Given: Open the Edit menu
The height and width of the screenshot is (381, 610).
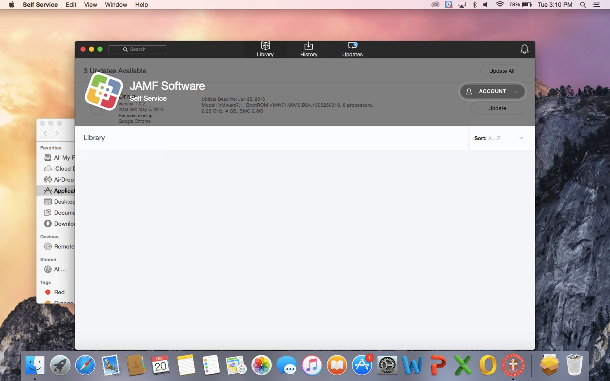Looking at the screenshot, I should click(x=71, y=5).
